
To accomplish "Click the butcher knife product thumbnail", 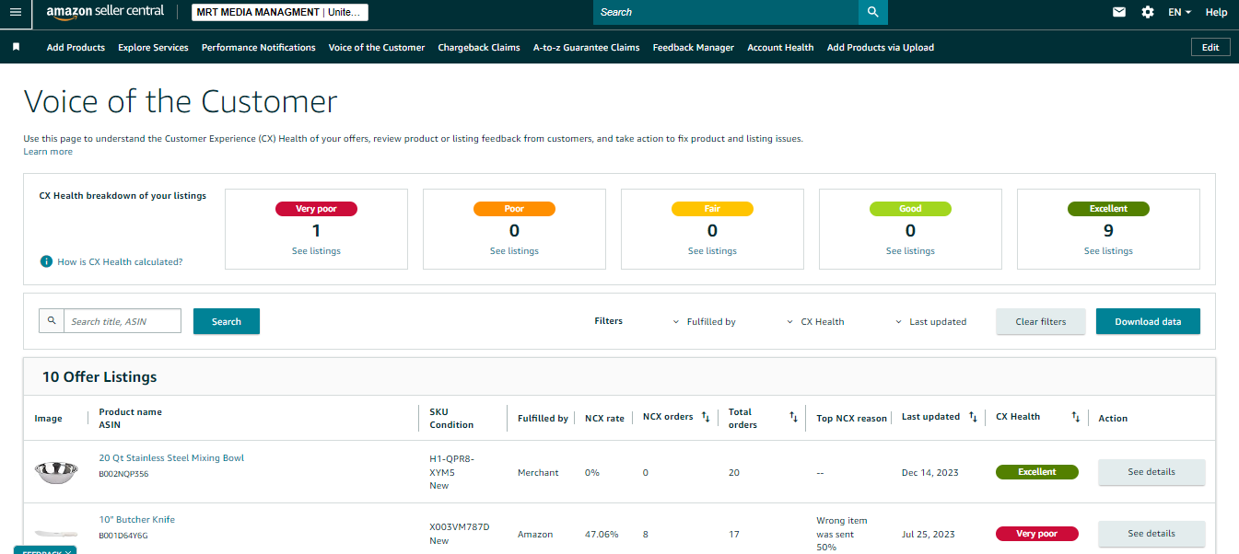I will point(56,533).
